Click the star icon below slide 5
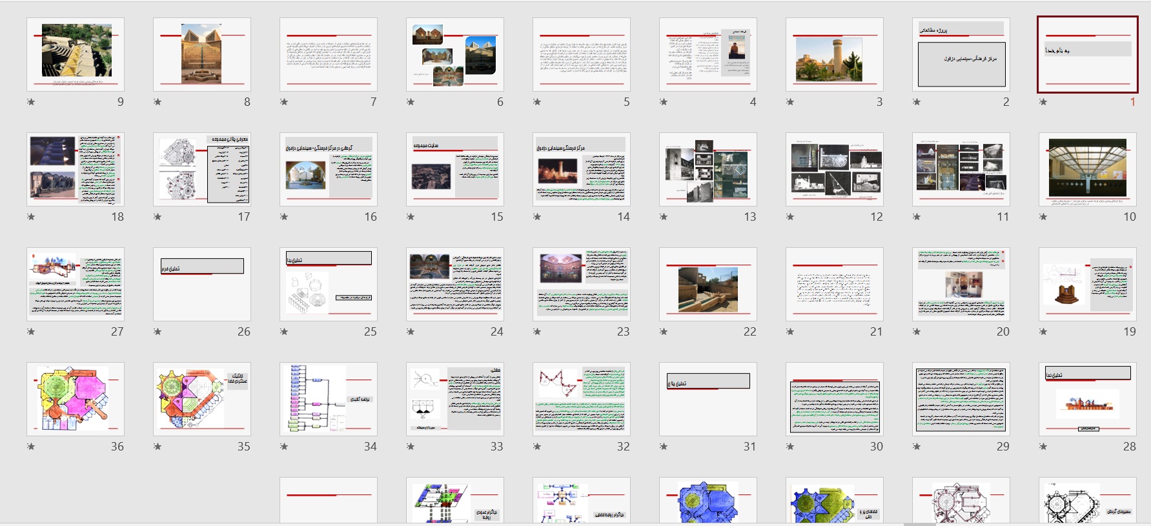 pyautogui.click(x=537, y=102)
